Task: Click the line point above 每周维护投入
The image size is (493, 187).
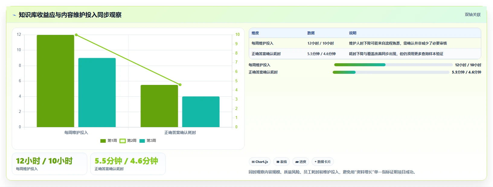Action: pos(76,35)
